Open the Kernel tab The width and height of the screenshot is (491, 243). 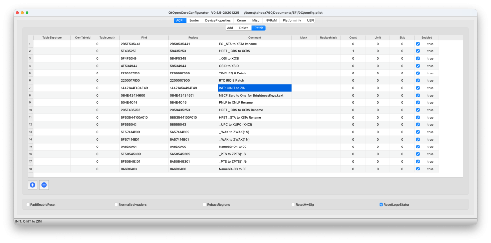pyautogui.click(x=242, y=20)
